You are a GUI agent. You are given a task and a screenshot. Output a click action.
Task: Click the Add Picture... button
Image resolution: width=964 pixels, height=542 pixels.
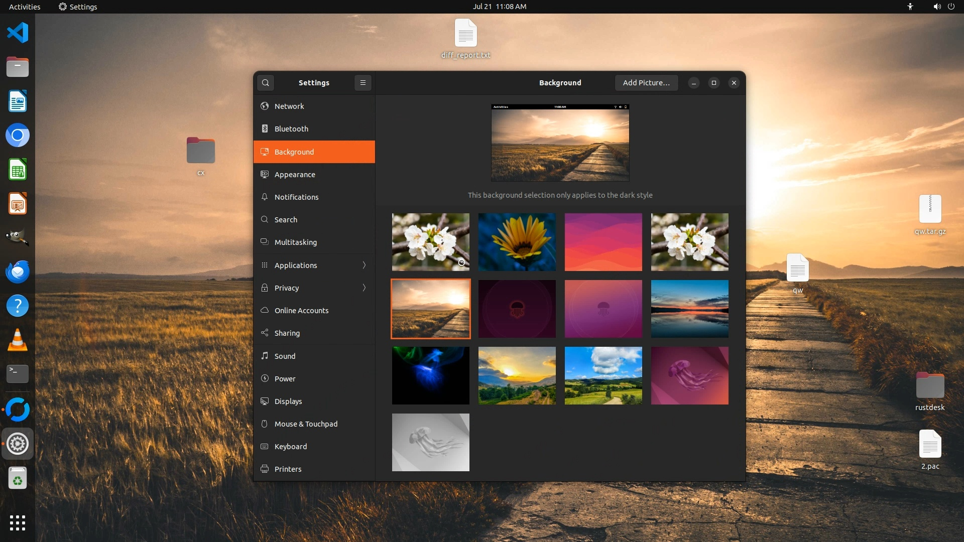(x=646, y=83)
